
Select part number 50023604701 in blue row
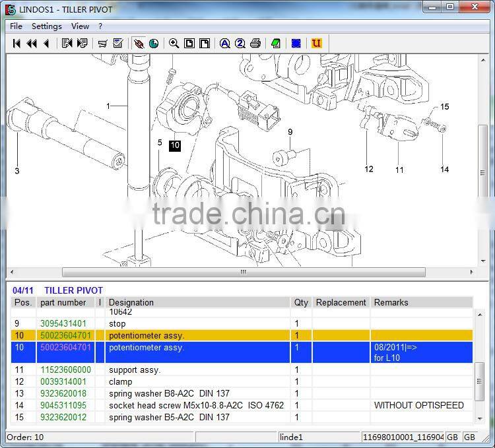(x=65, y=347)
